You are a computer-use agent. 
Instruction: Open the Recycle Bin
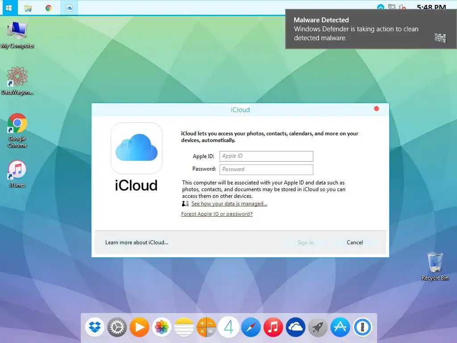click(x=435, y=266)
